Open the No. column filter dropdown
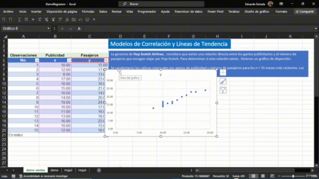319x179 pixels. coord(37,60)
